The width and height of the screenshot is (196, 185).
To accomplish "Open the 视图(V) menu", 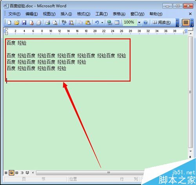I will pos(49,14).
